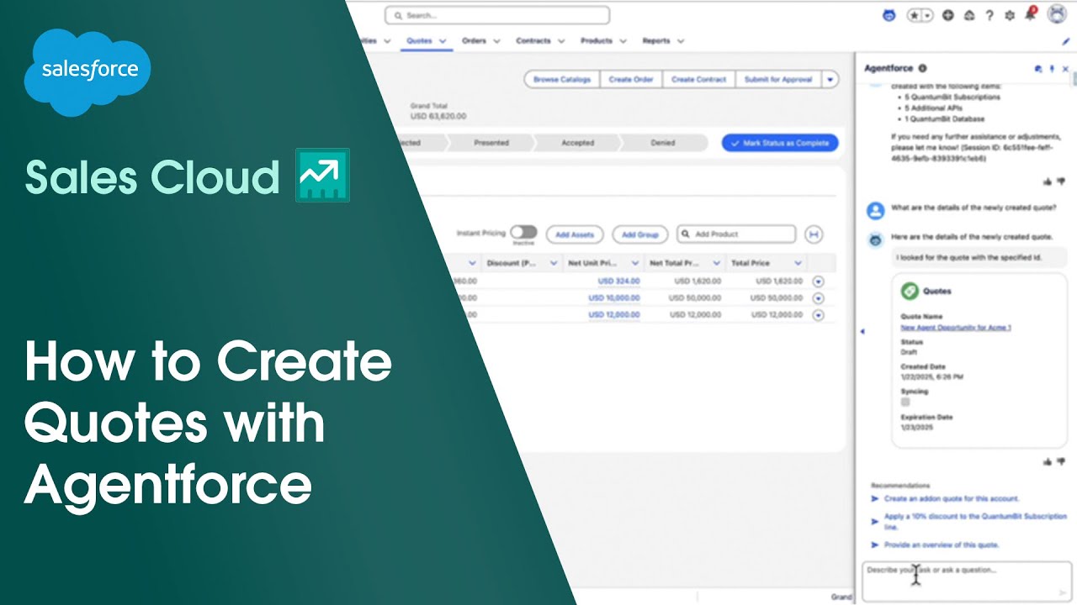The width and height of the screenshot is (1077, 605).
Task: Click the Create Contract button
Action: click(x=699, y=79)
